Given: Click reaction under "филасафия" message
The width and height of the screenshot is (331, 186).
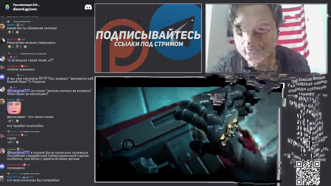Looking at the screenshot, I should [x=11, y=121].
